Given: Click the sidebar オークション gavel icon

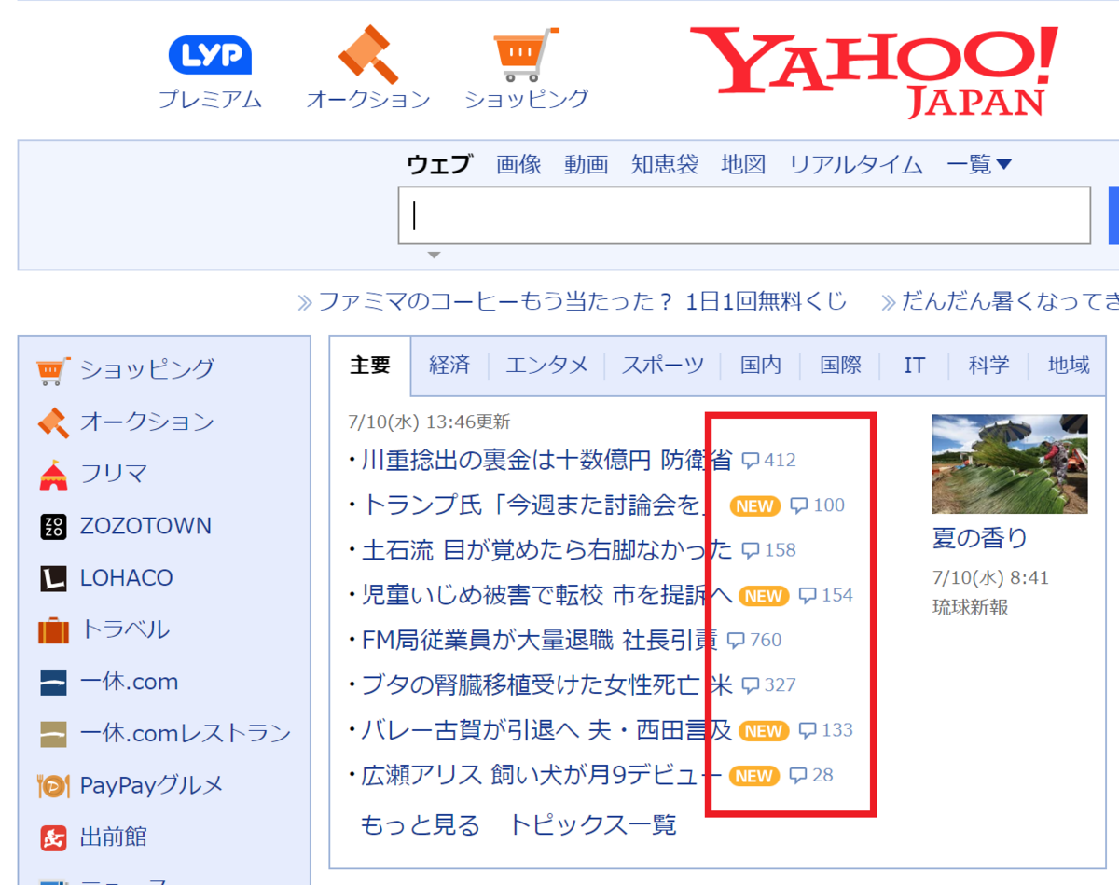Looking at the screenshot, I should tap(53, 422).
